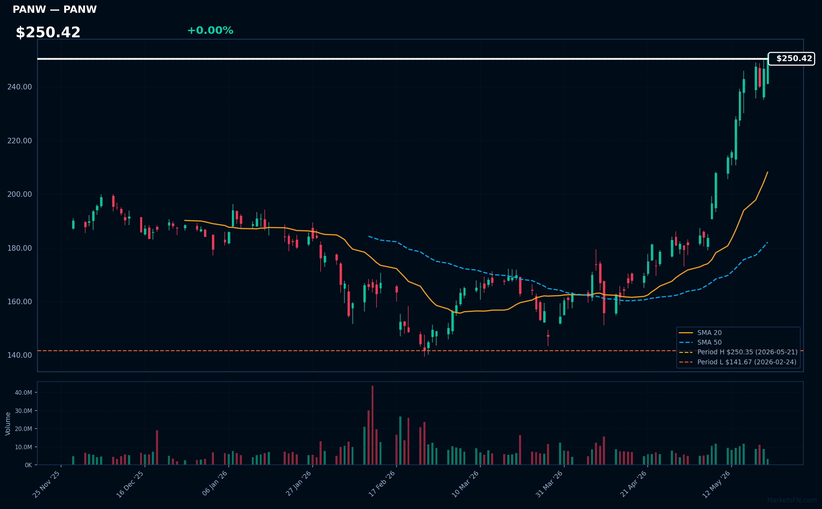Click the 31 Mar '26 date label

pyautogui.click(x=549, y=484)
